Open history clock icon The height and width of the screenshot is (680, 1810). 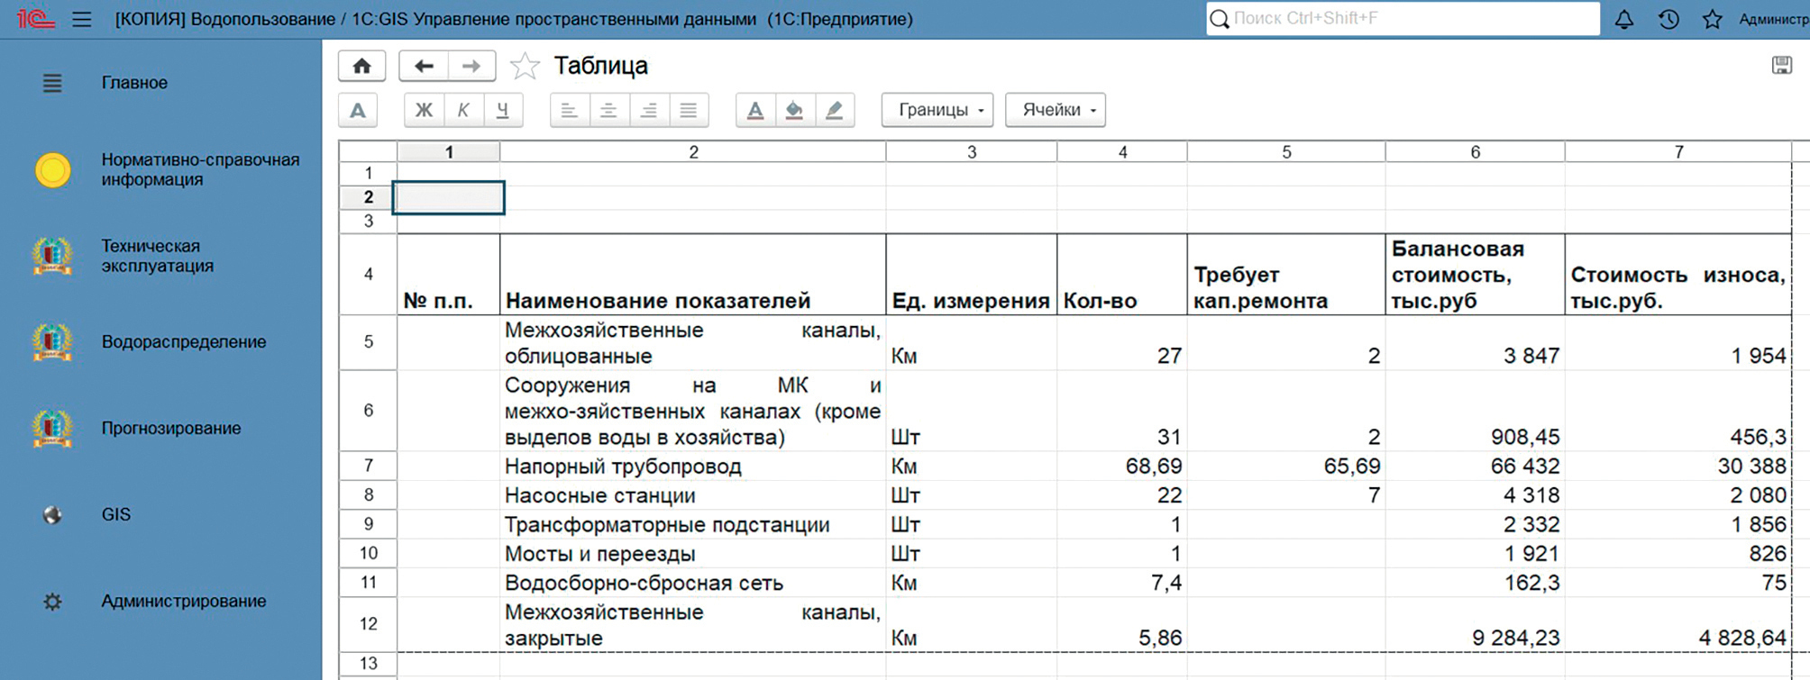pyautogui.click(x=1668, y=19)
